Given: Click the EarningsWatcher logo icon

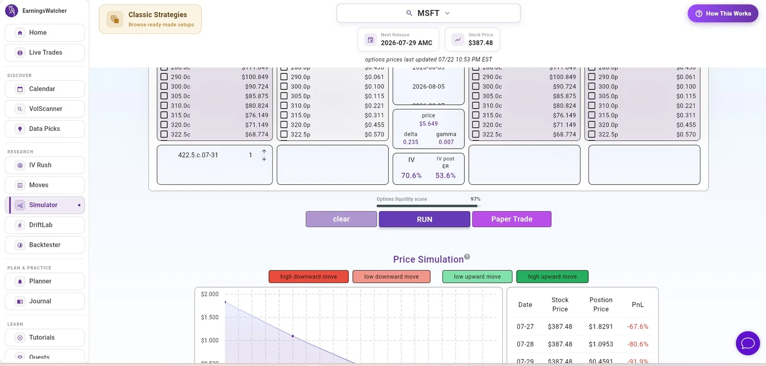Looking at the screenshot, I should point(11,11).
